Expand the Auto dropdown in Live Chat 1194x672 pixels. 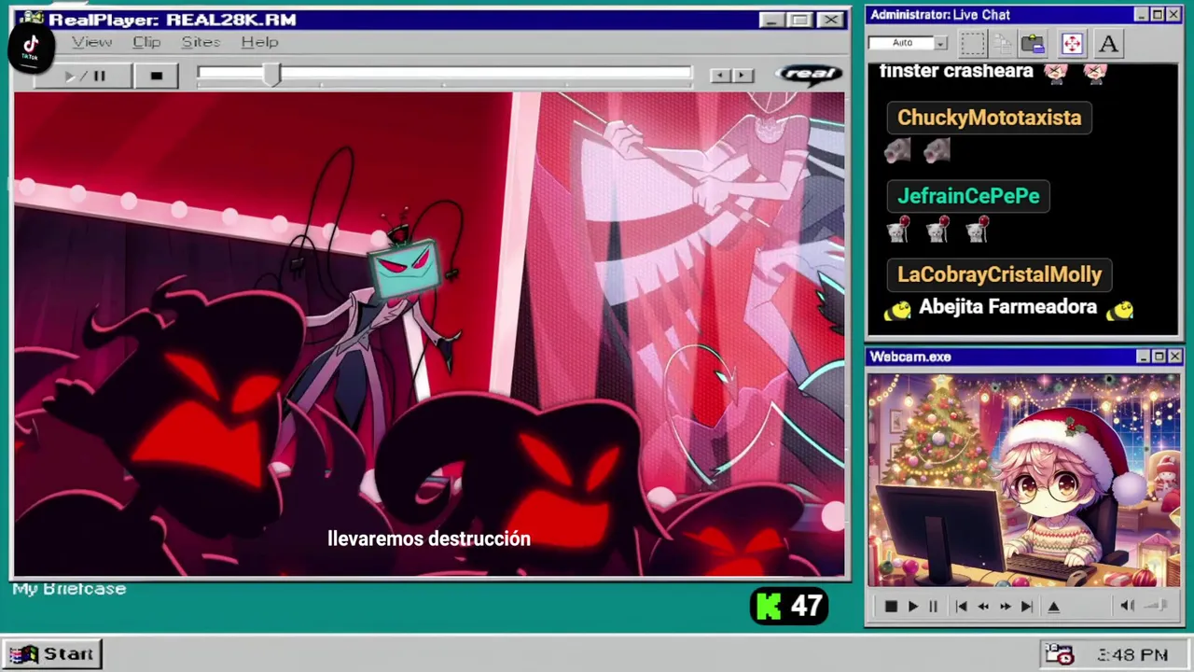click(940, 43)
